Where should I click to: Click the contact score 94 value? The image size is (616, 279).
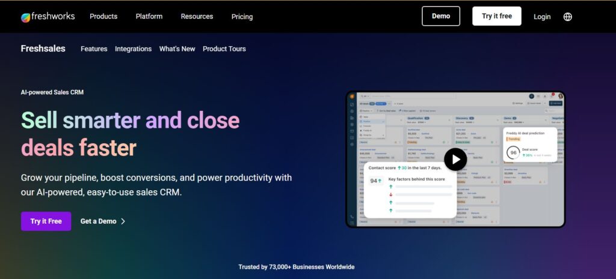pos(374,181)
